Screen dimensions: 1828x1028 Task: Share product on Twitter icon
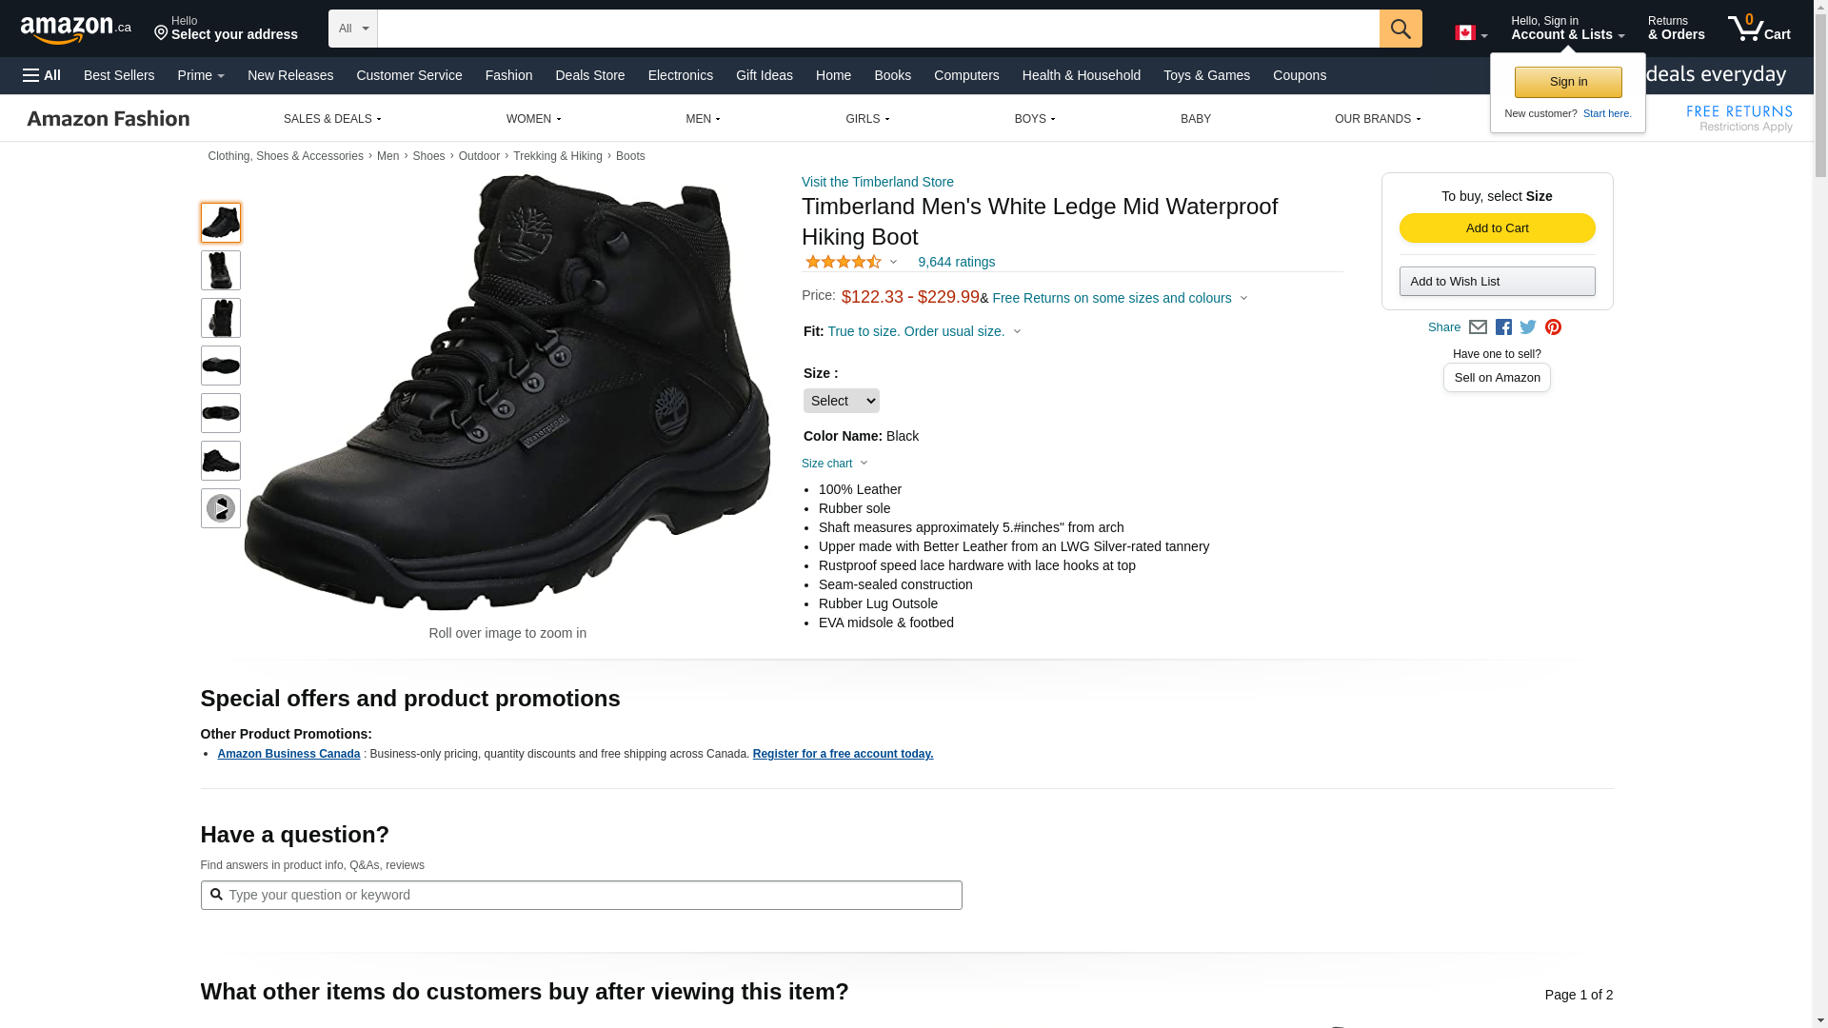click(1528, 327)
